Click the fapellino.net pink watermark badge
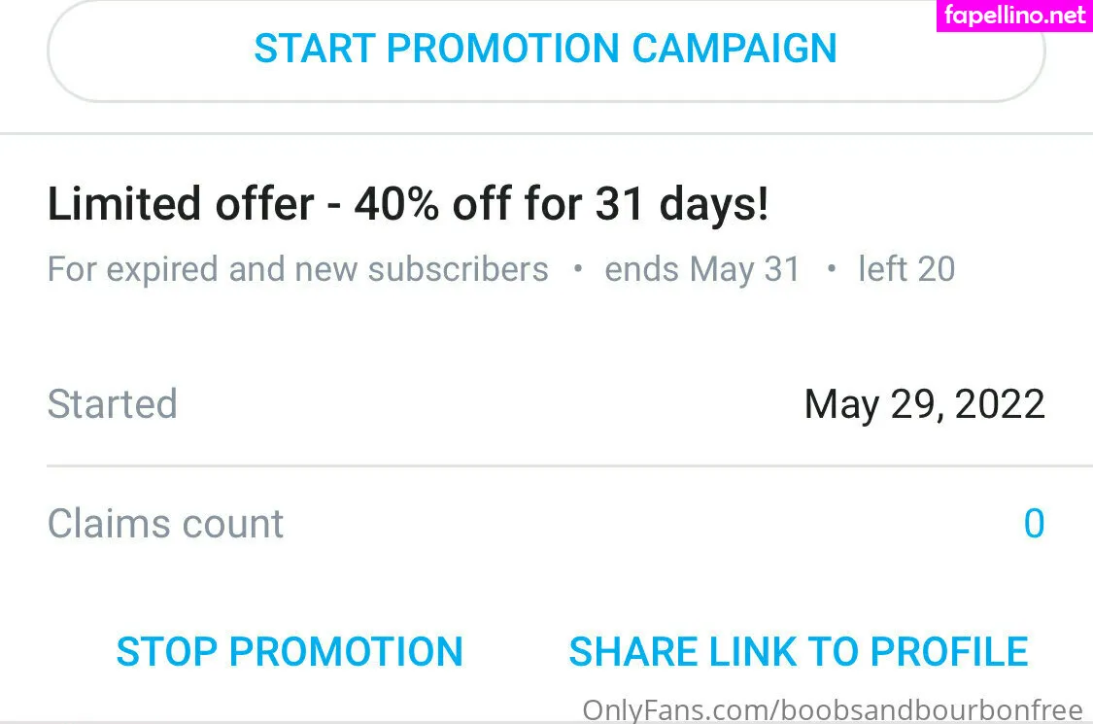 click(x=1014, y=16)
